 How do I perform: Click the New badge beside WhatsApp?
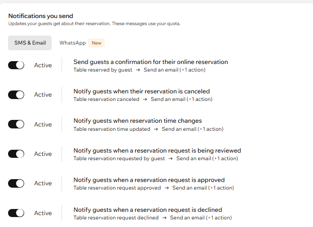(x=97, y=43)
